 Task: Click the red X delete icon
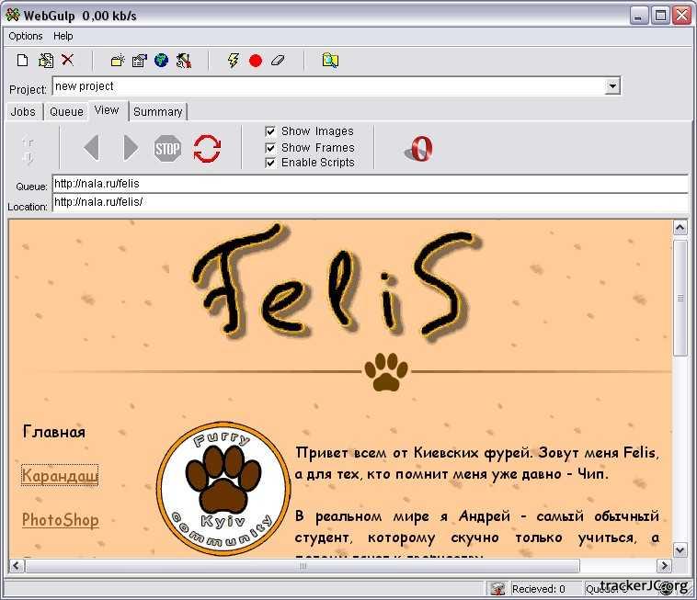[67, 61]
